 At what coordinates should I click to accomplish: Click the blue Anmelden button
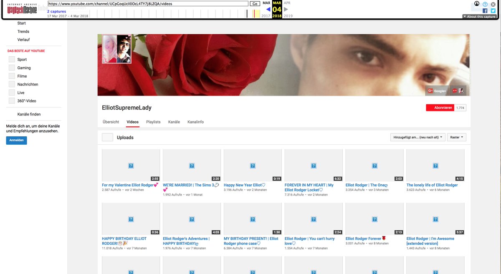pyautogui.click(x=16, y=141)
